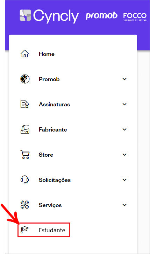Open the Store menu label
Screen dimensions: 150x254
click(46, 155)
